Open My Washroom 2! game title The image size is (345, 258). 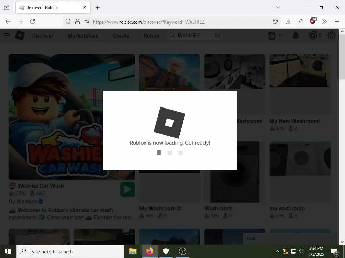click(160, 208)
